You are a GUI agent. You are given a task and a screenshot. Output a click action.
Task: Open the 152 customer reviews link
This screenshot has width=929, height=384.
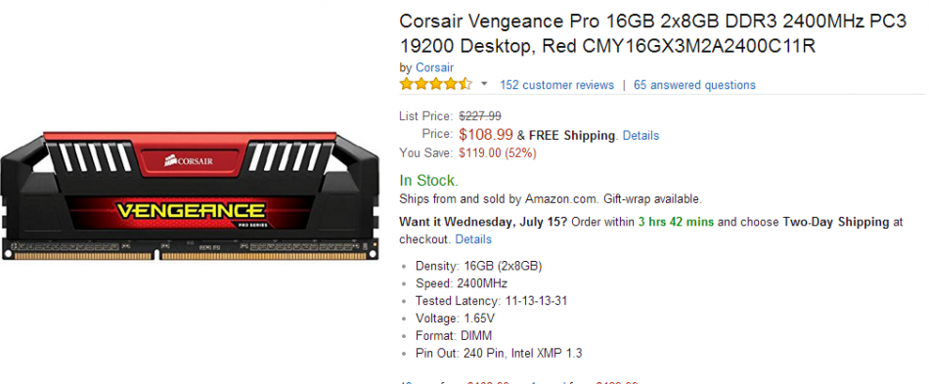[x=557, y=85]
